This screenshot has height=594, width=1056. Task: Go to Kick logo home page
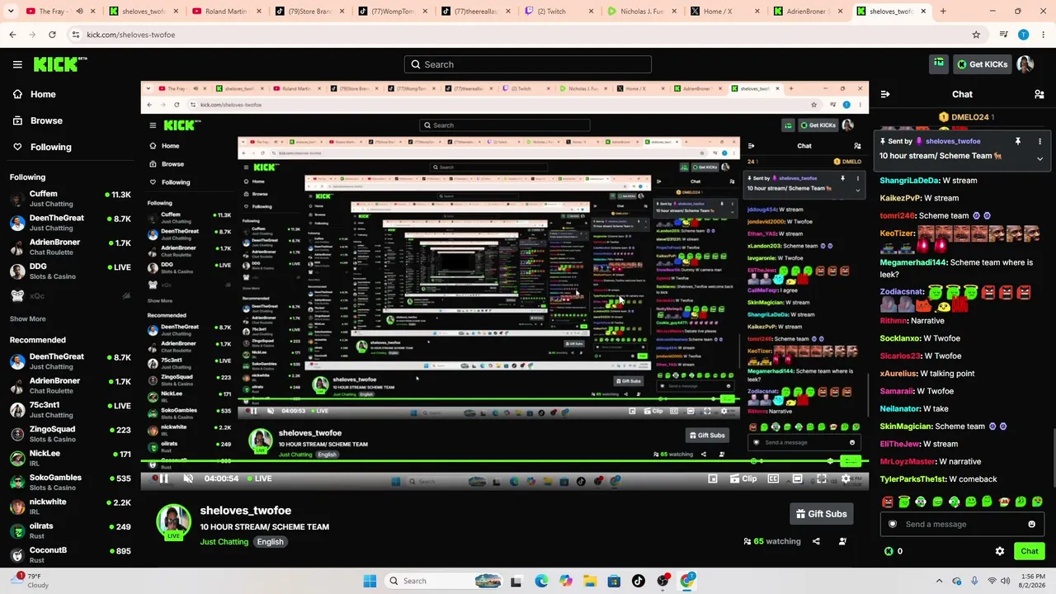point(60,64)
